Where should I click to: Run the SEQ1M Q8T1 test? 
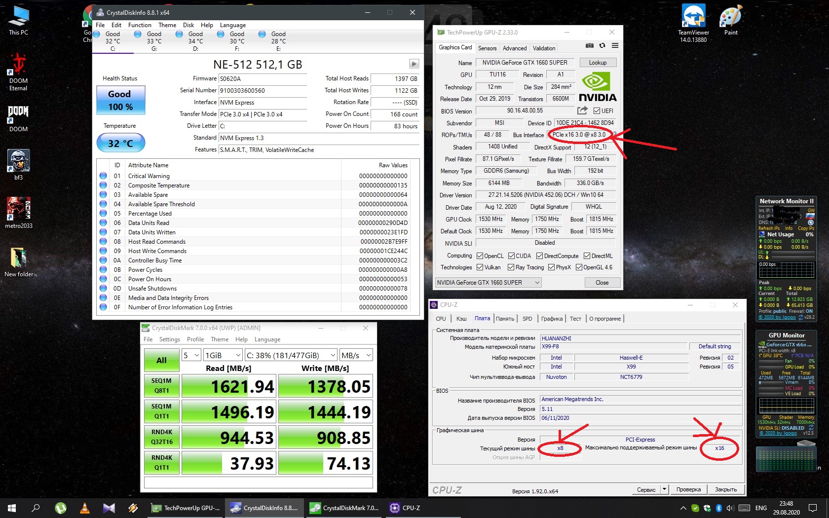(x=161, y=386)
